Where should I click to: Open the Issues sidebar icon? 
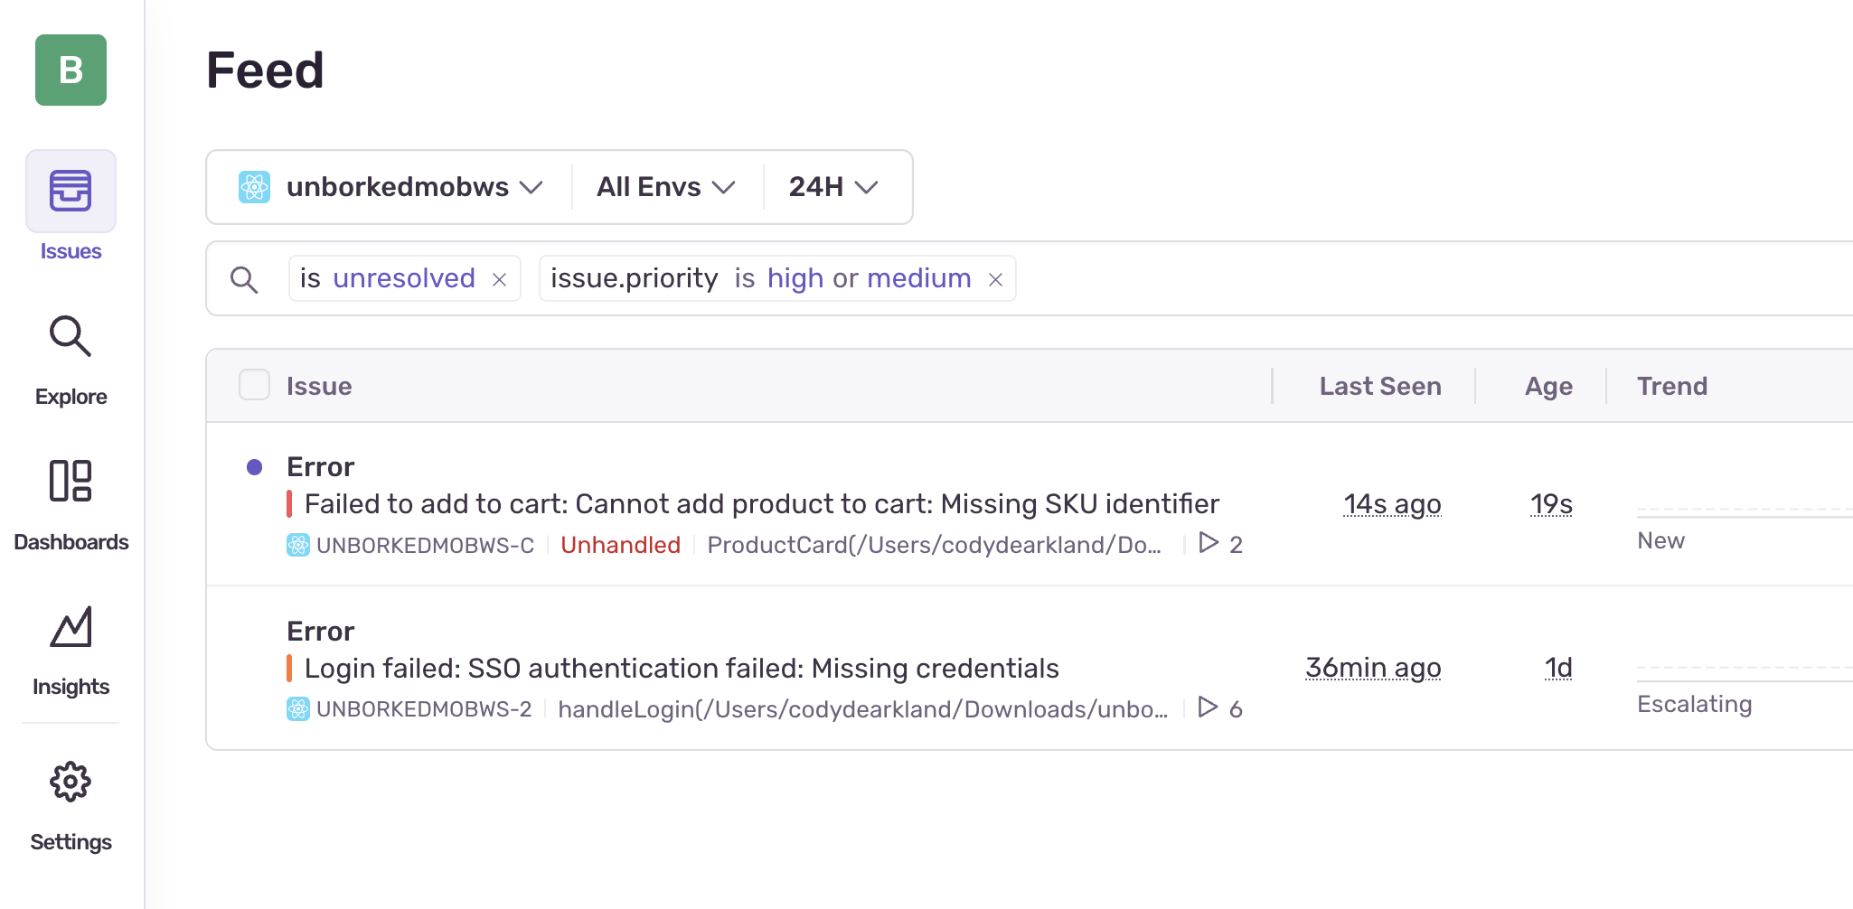[71, 191]
